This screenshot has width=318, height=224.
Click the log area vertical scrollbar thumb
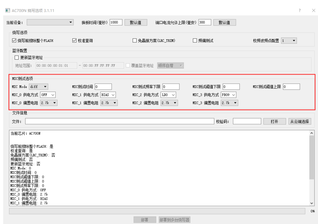[312, 157]
